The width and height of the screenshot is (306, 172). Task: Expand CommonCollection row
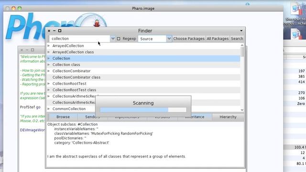point(49,108)
